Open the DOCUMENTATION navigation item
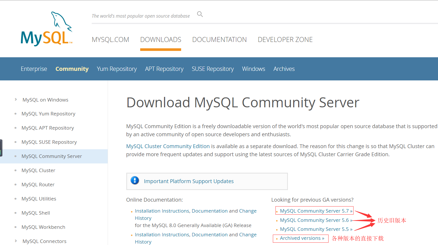 pyautogui.click(x=219, y=40)
